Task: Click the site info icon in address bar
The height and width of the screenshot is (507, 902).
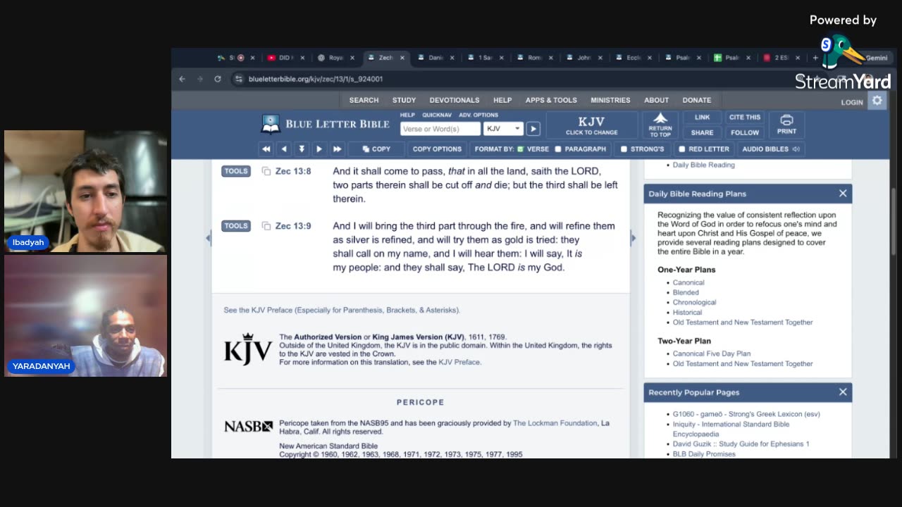Action: 239,79
